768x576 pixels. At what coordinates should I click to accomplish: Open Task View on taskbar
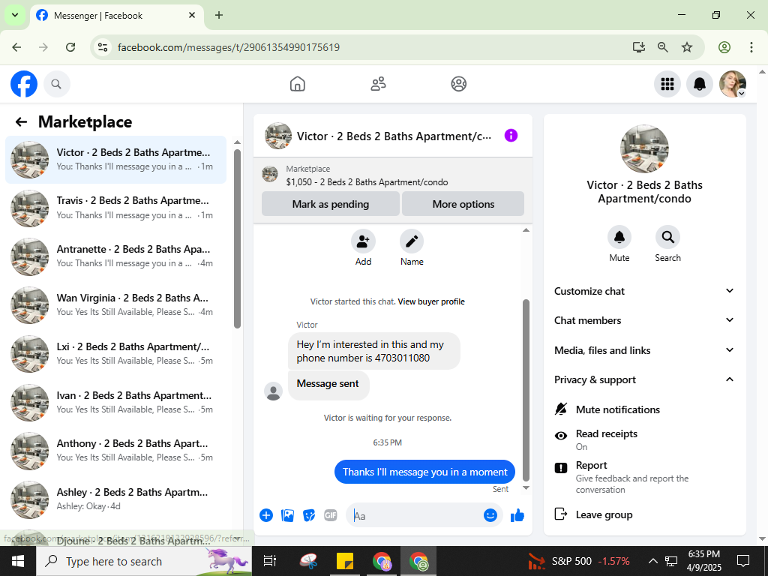click(x=270, y=561)
